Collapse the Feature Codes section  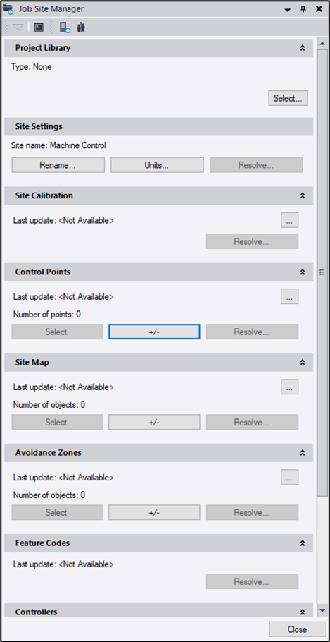click(303, 543)
